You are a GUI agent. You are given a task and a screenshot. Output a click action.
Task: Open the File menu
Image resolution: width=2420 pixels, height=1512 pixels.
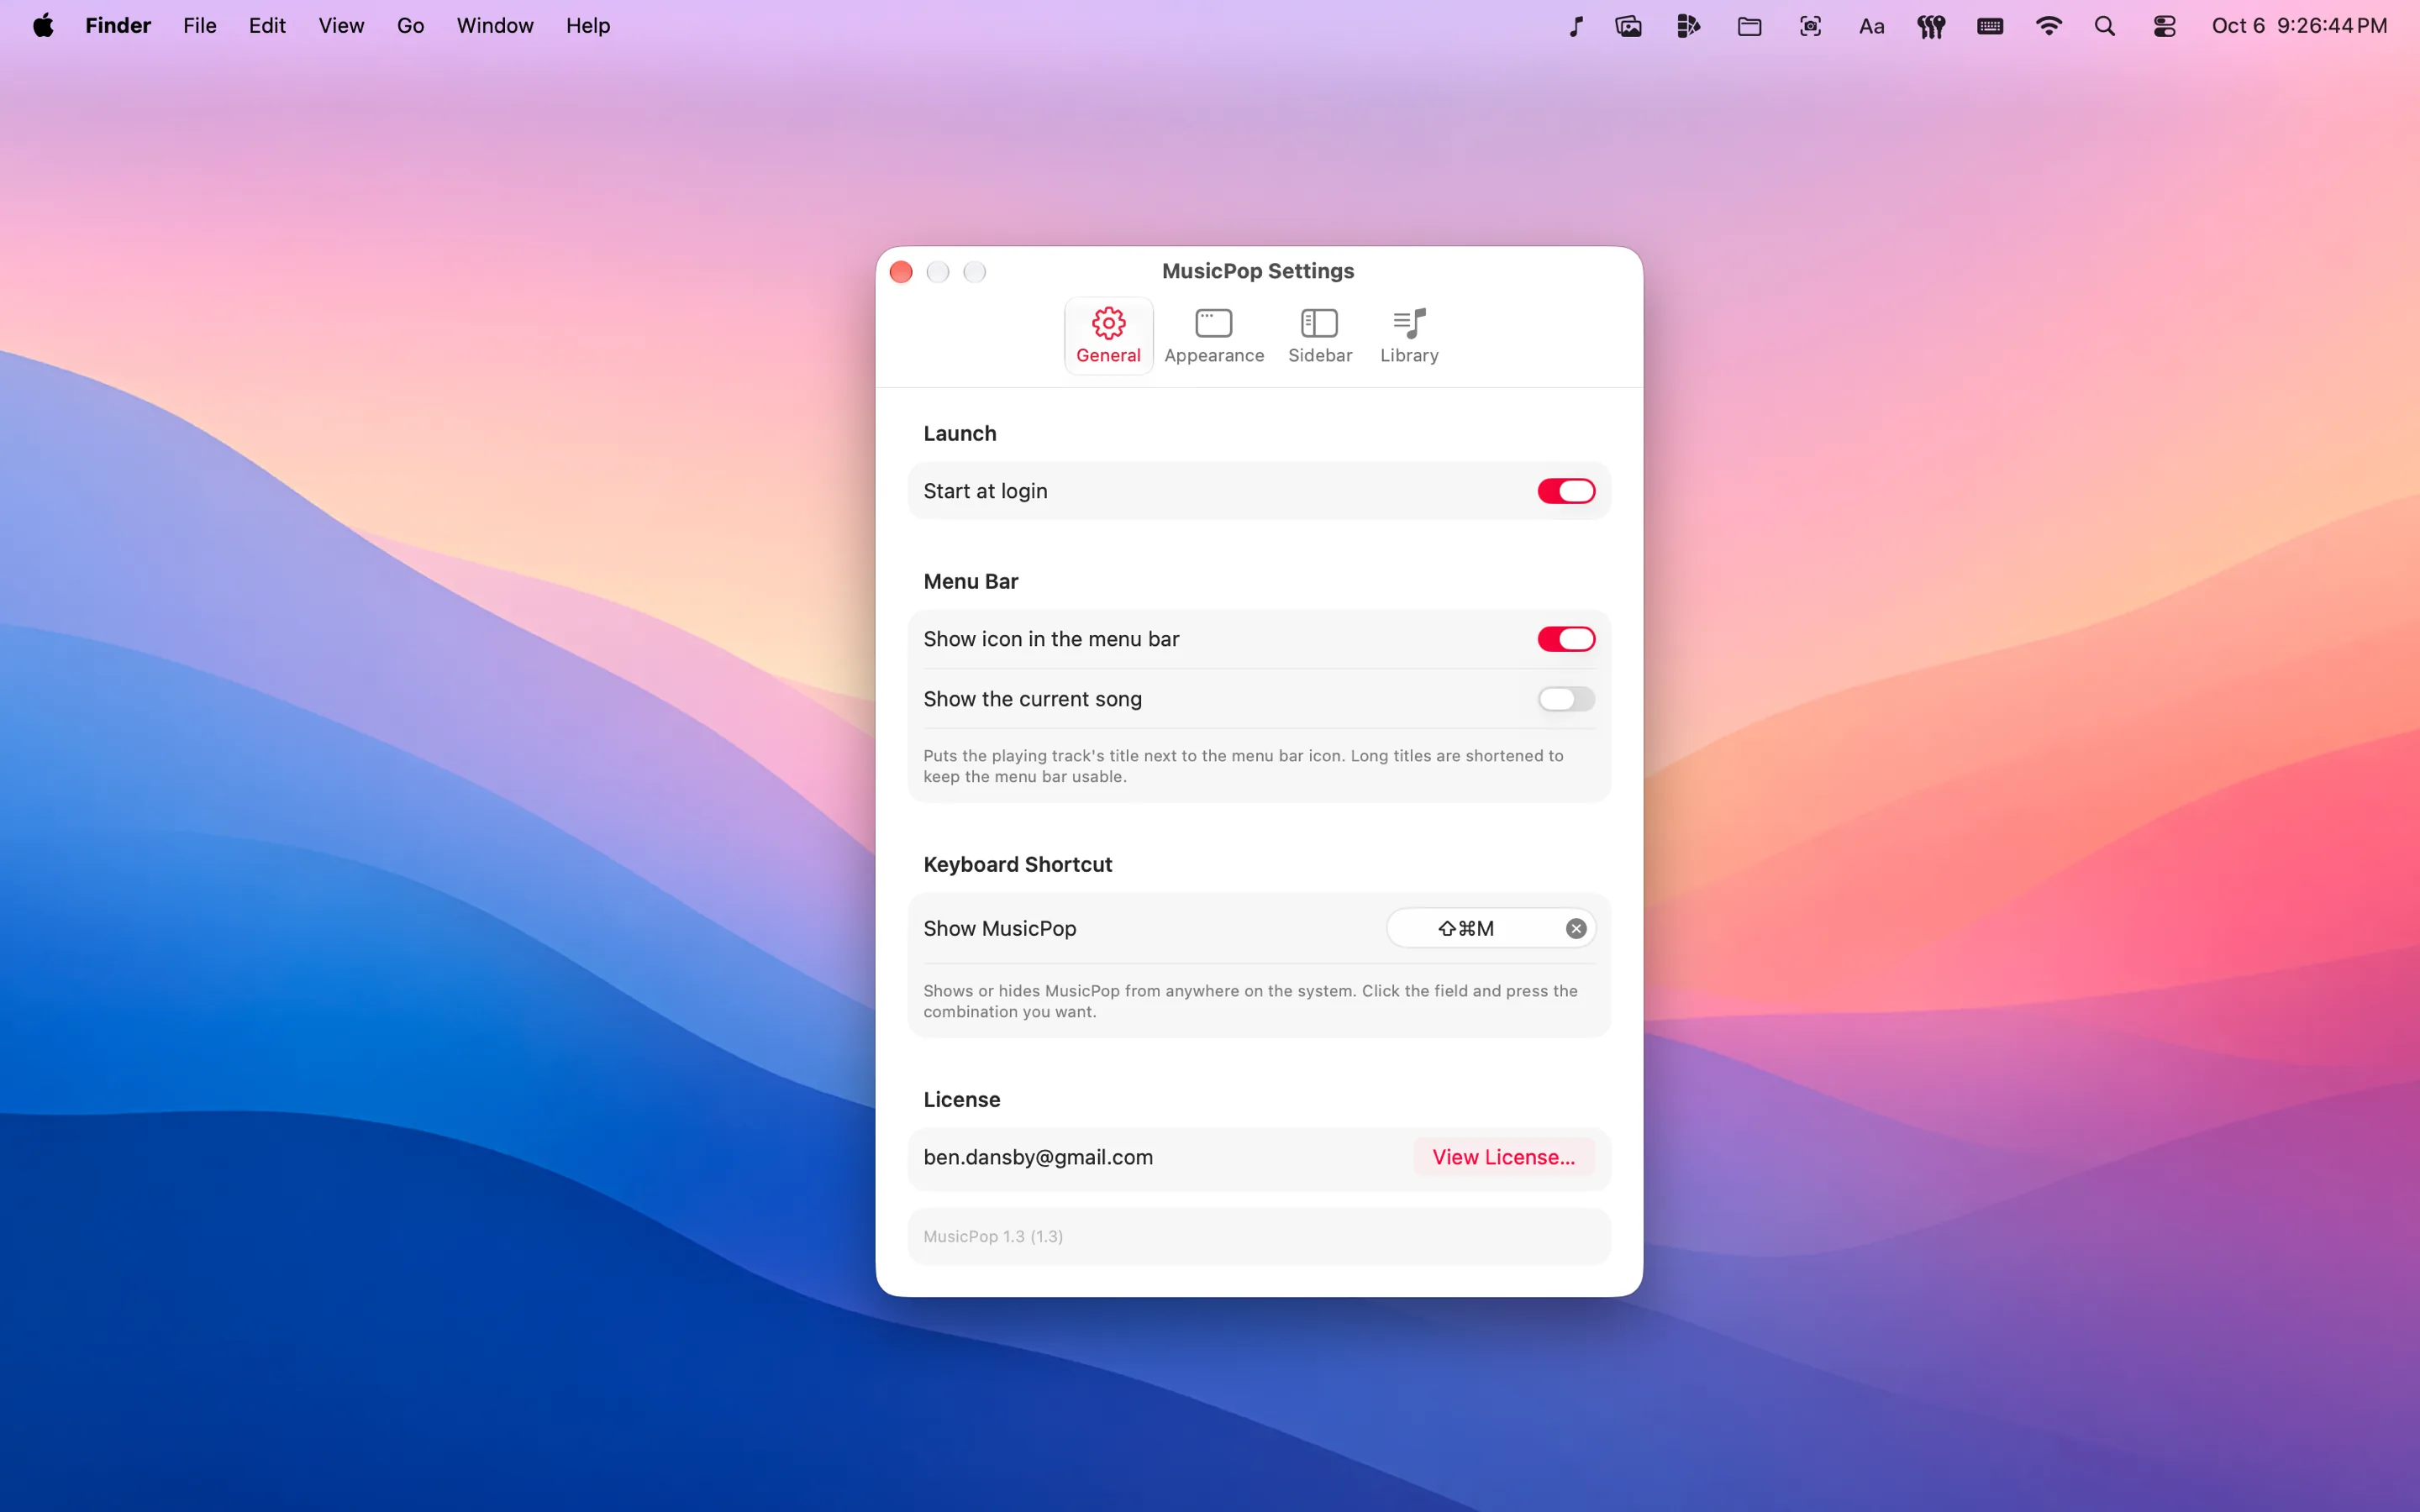200,26
